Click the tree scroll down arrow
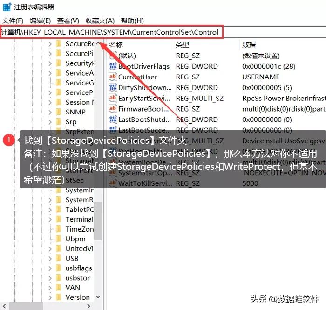This screenshot has width=326, height=310. click(x=98, y=296)
